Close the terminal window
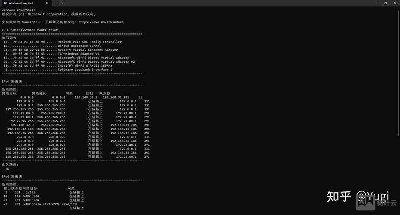The image size is (400, 215). (395, 3)
